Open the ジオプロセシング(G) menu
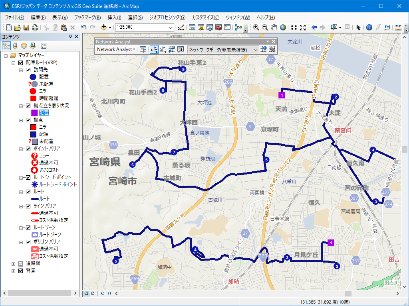 point(167,18)
